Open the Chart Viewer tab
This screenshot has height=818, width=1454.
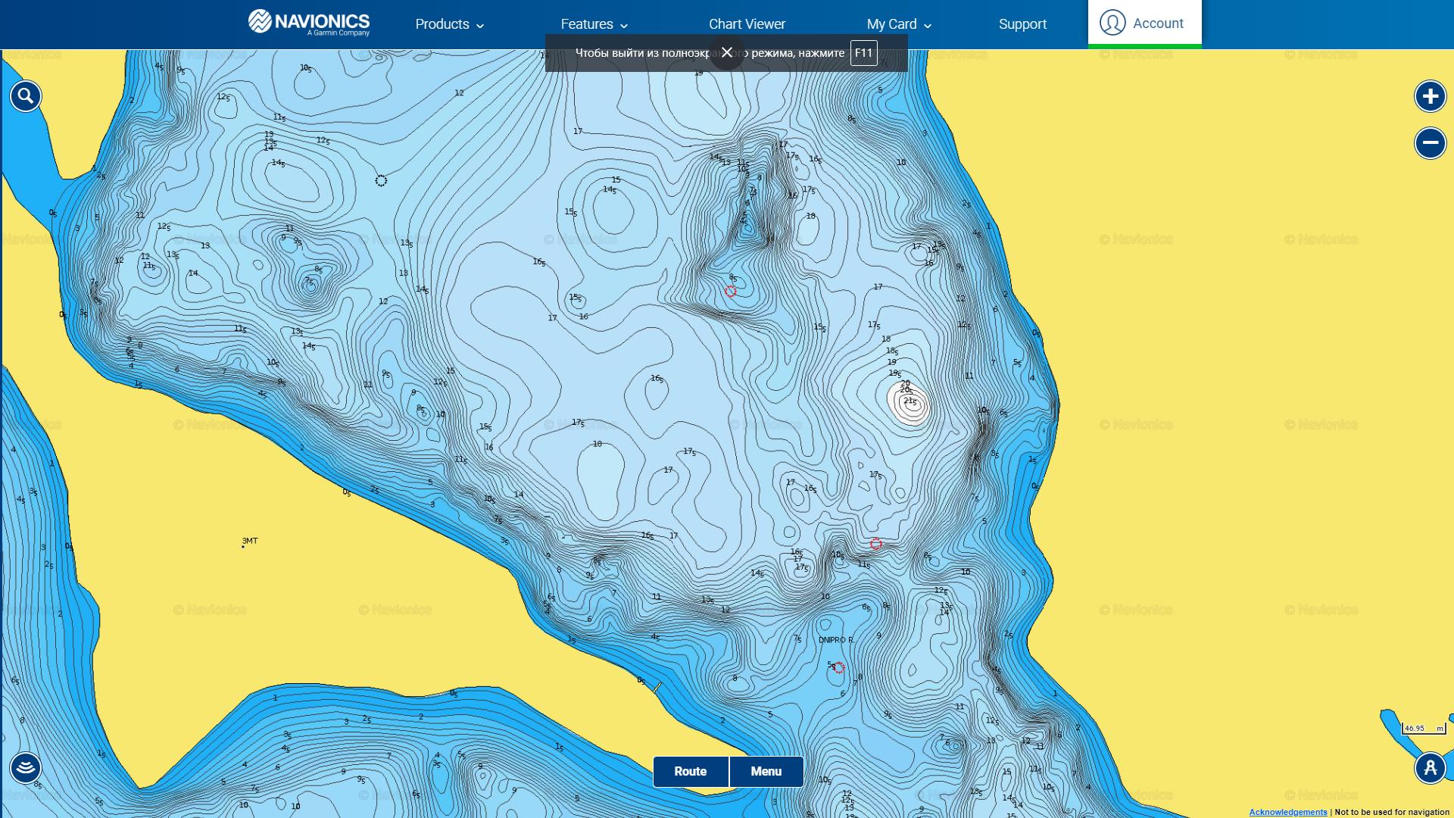coord(747,24)
